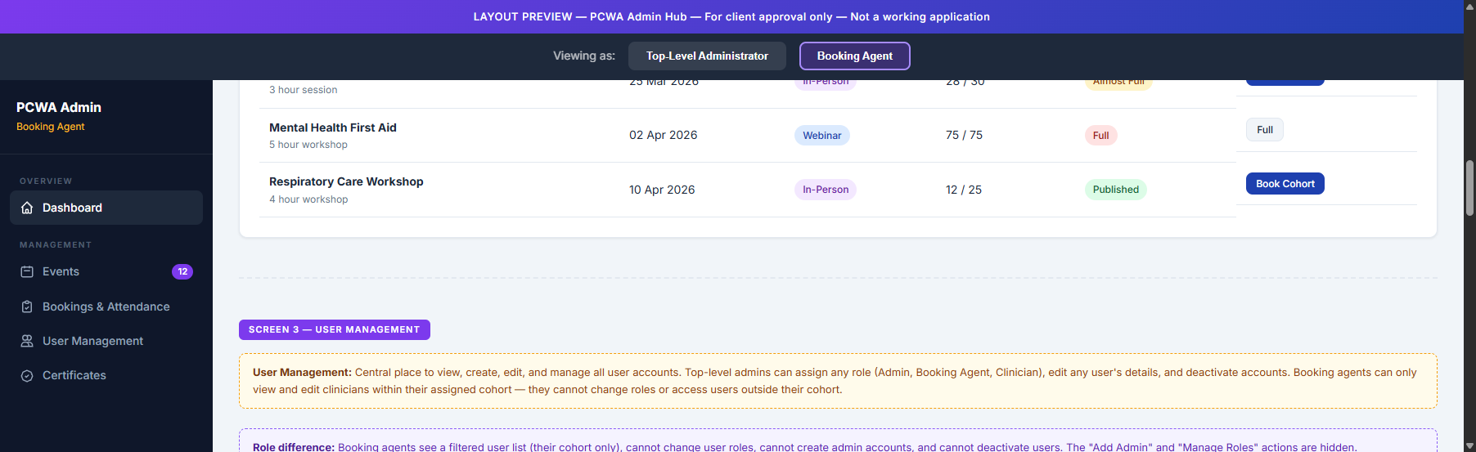Click the Webinar tag for Mental Health First Aid
Viewport: 1476px width, 452px height.
[x=821, y=136]
